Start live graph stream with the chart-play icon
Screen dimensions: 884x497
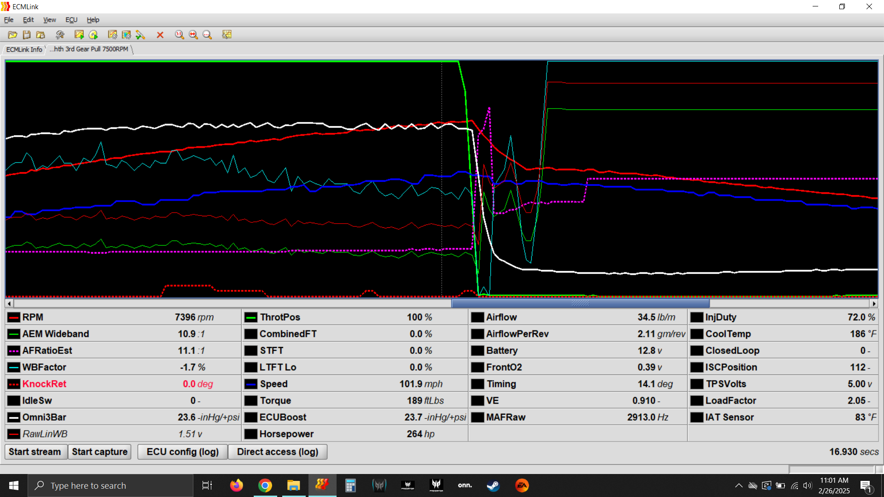point(79,35)
